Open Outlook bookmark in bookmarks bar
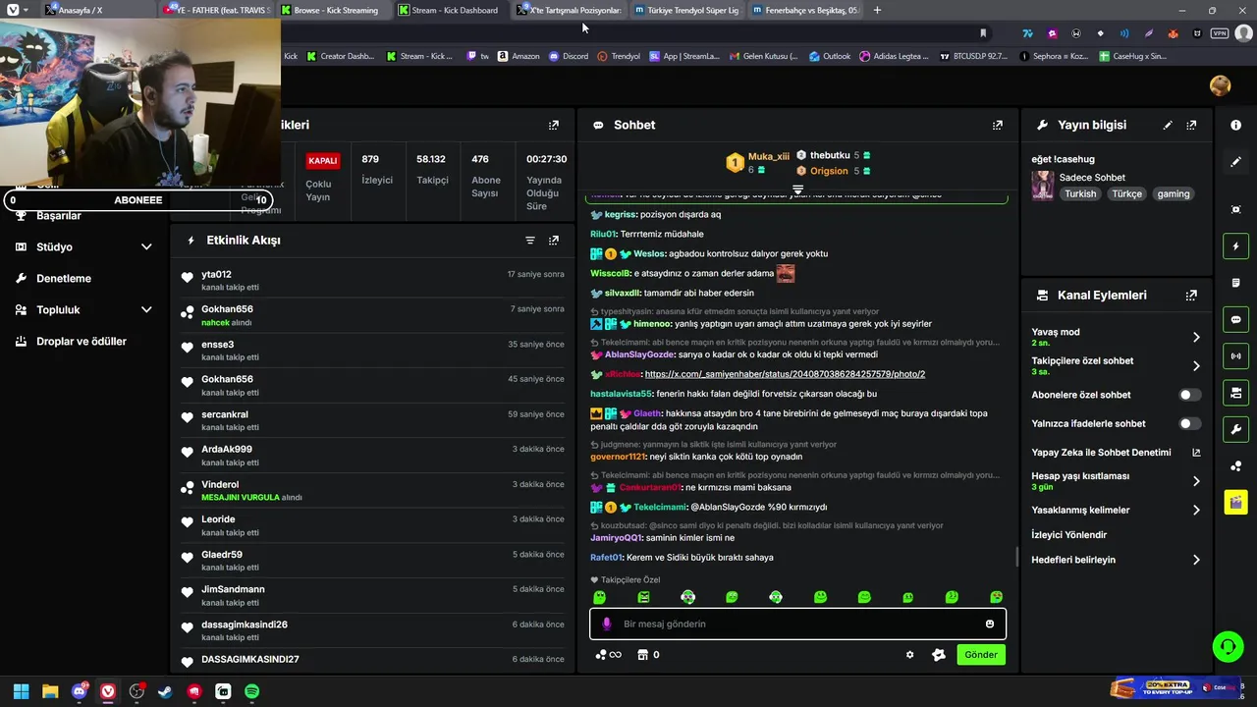 pos(830,56)
